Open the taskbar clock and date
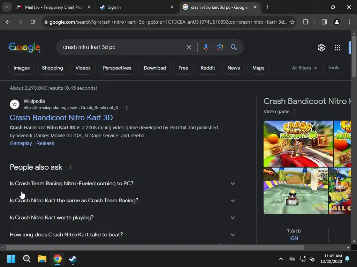The image size is (357, 267). pyautogui.click(x=331, y=259)
